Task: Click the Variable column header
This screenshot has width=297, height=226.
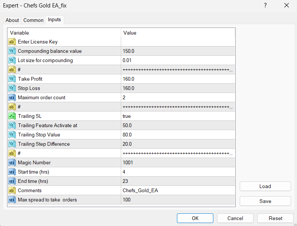Action: [x=64, y=33]
